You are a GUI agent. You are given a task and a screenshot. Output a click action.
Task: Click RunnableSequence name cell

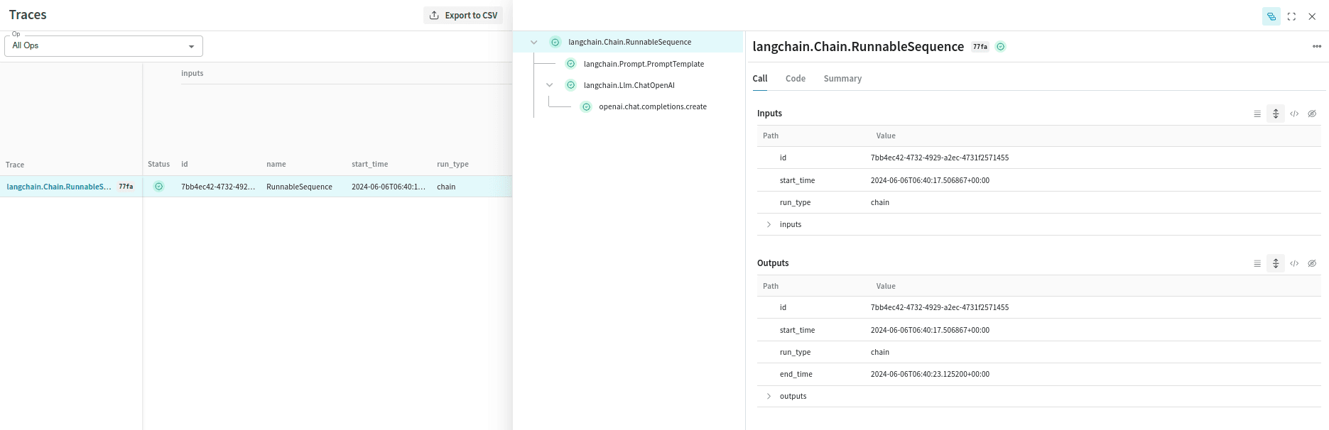[299, 187]
